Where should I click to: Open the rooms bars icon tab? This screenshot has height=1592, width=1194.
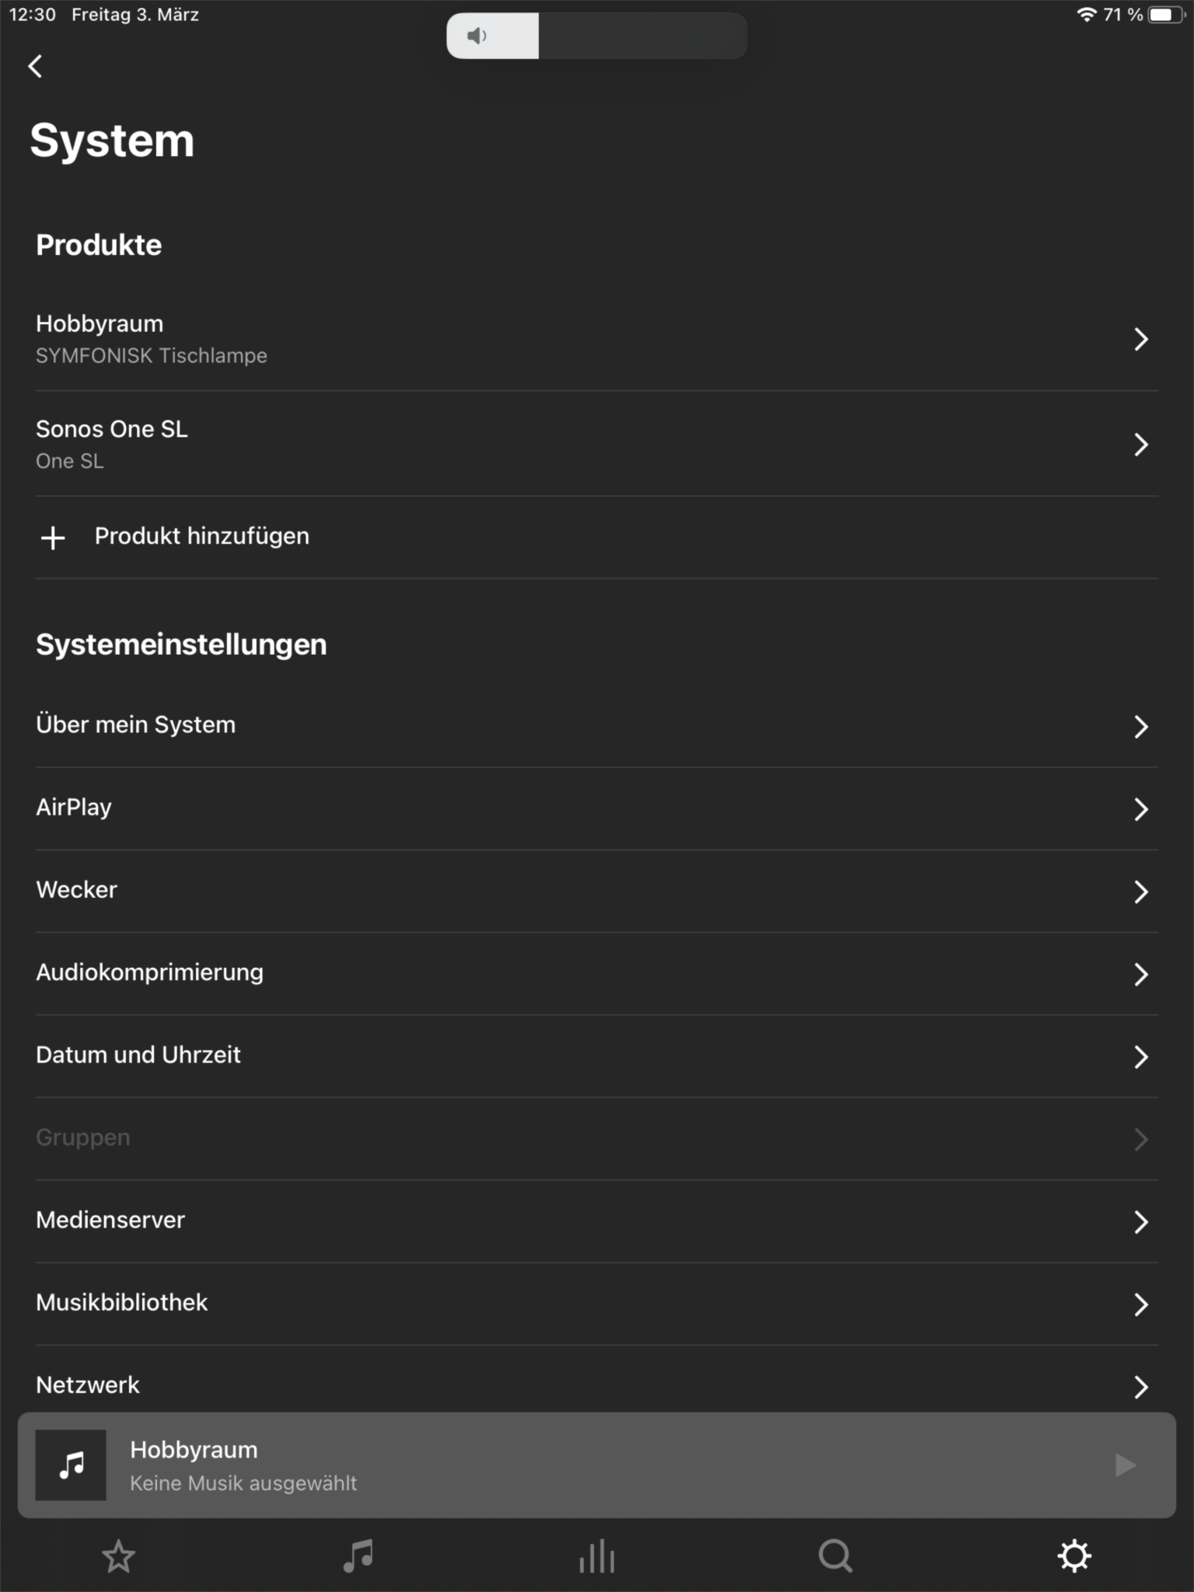(x=597, y=1556)
